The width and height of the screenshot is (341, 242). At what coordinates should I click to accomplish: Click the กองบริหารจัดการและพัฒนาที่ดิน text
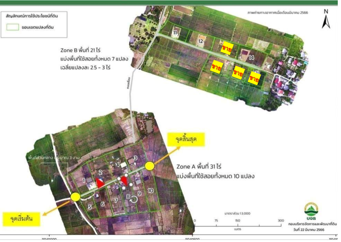coord(313,224)
